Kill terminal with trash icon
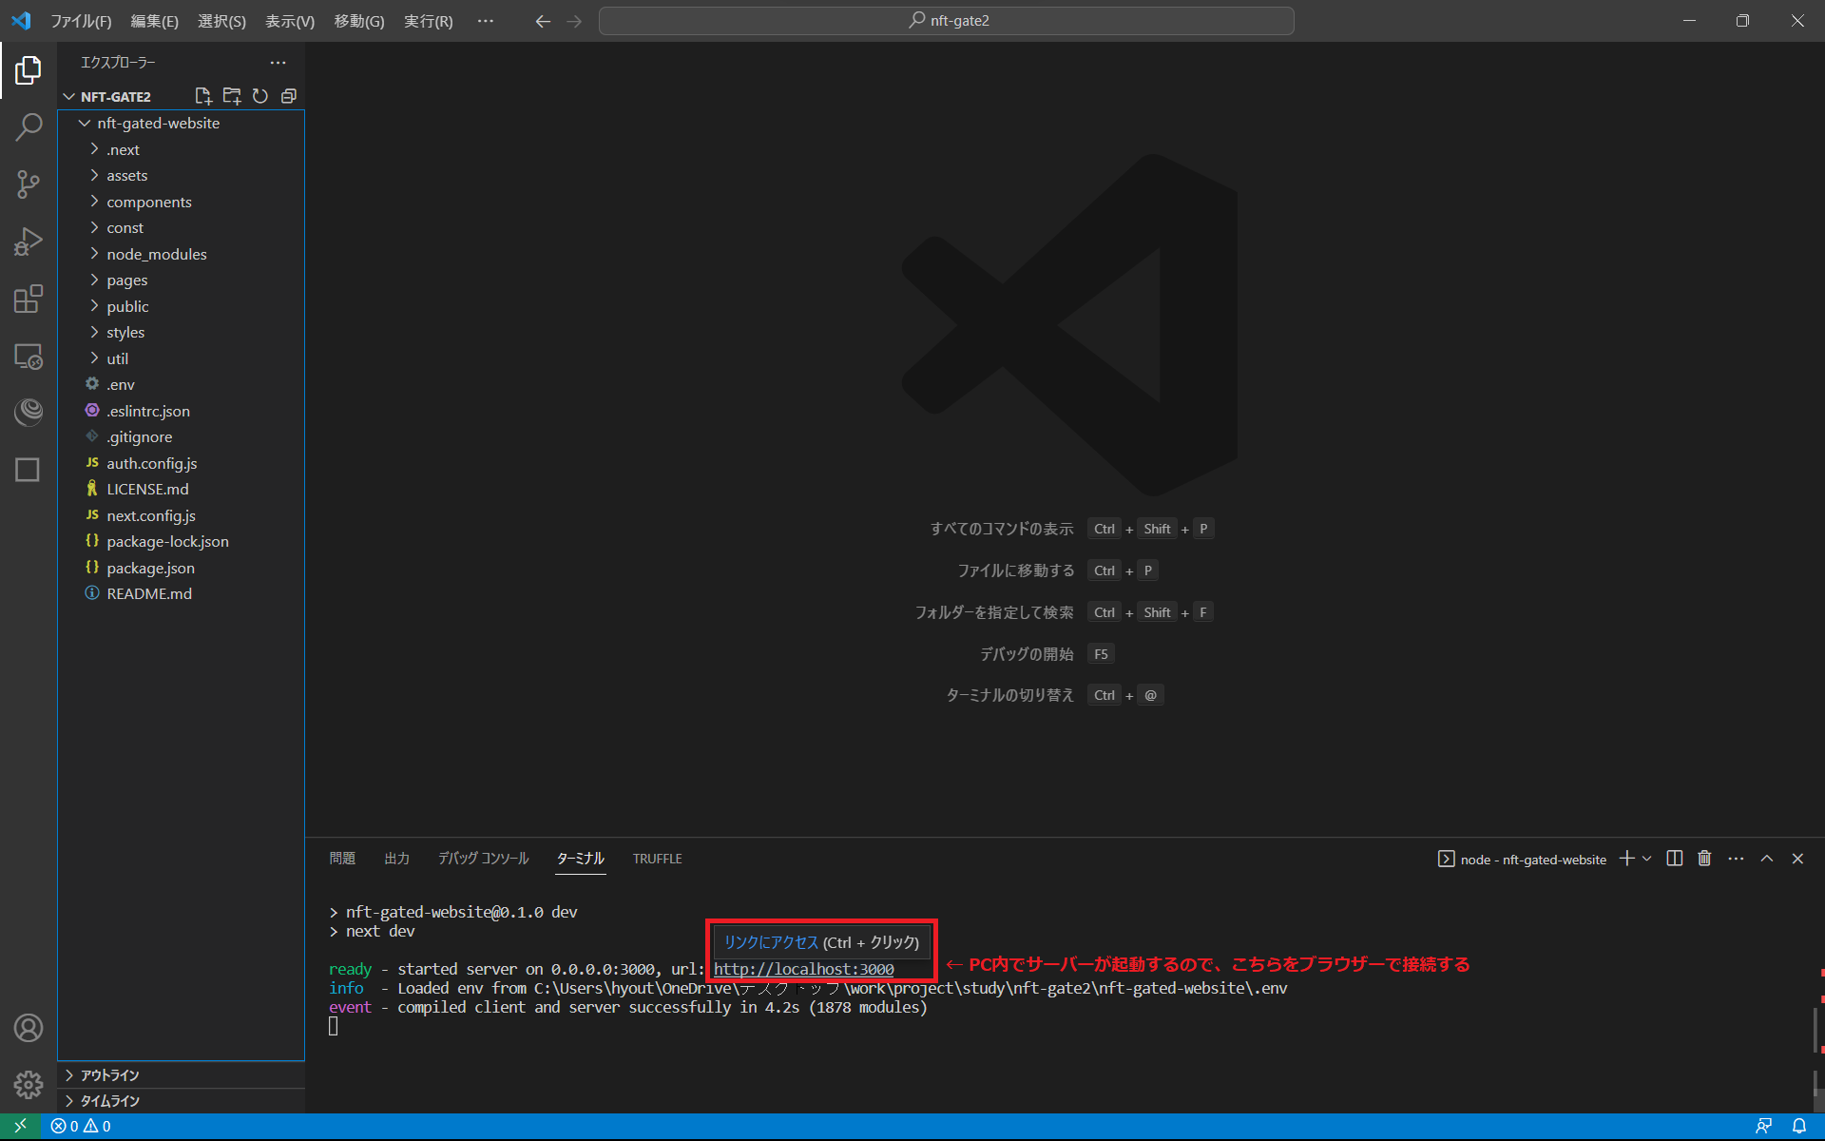Viewport: 1825px width, 1141px height. (x=1704, y=859)
